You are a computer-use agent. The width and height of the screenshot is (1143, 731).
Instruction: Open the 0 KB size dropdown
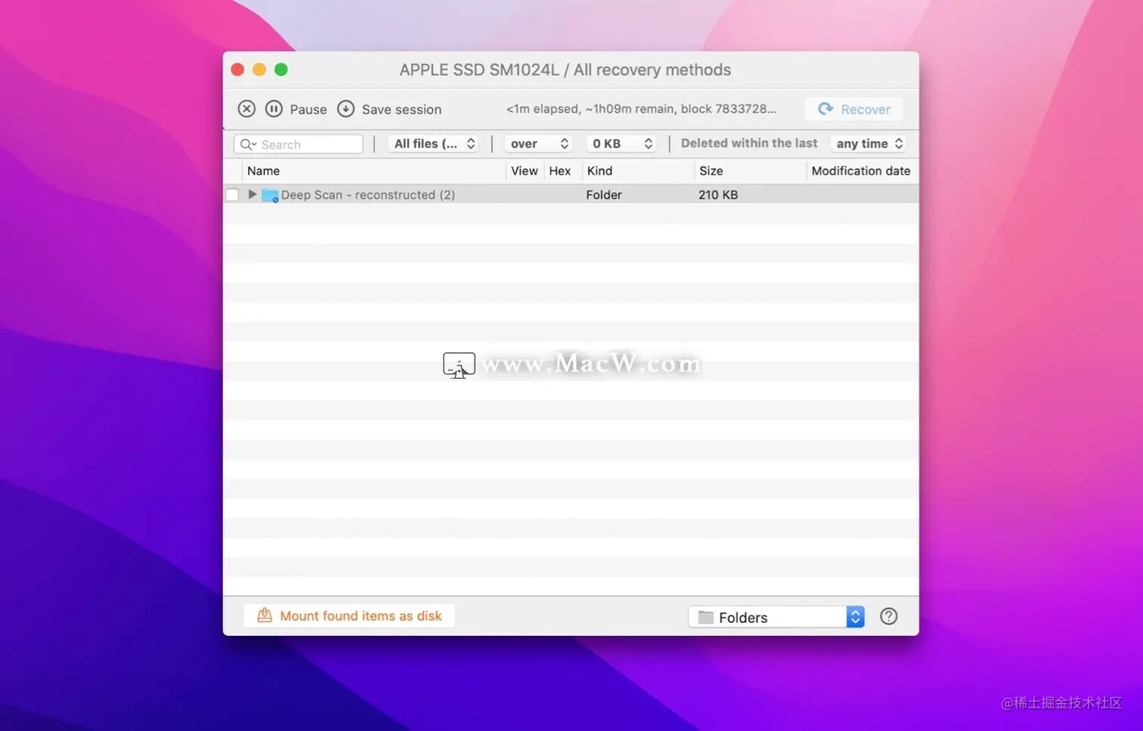[x=621, y=144]
